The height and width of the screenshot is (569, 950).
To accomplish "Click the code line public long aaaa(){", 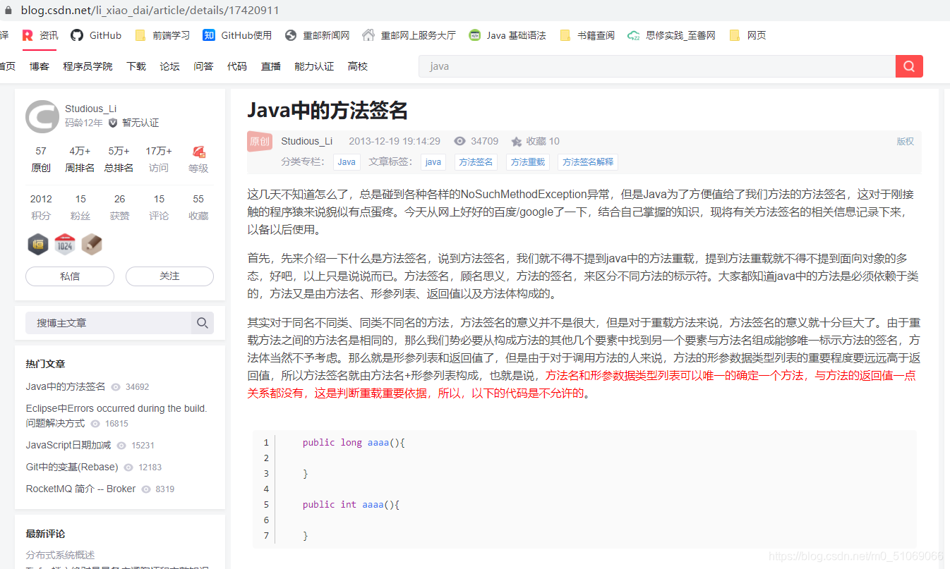I will (x=354, y=442).
